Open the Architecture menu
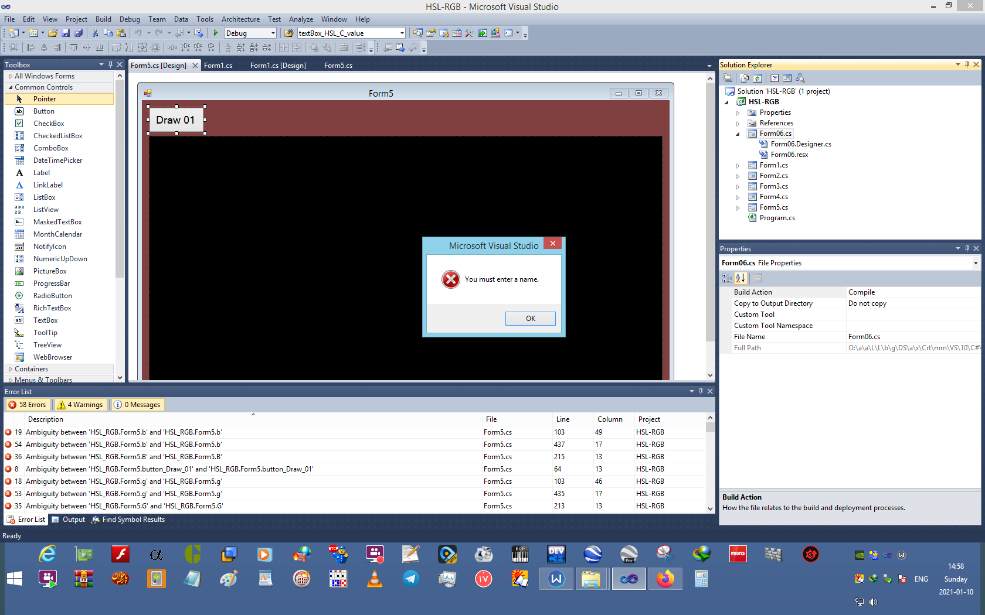Image resolution: width=985 pixels, height=615 pixels. (240, 19)
